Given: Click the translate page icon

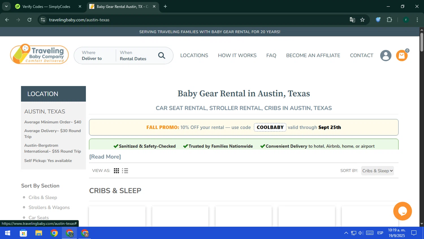Looking at the screenshot, I should [352, 20].
